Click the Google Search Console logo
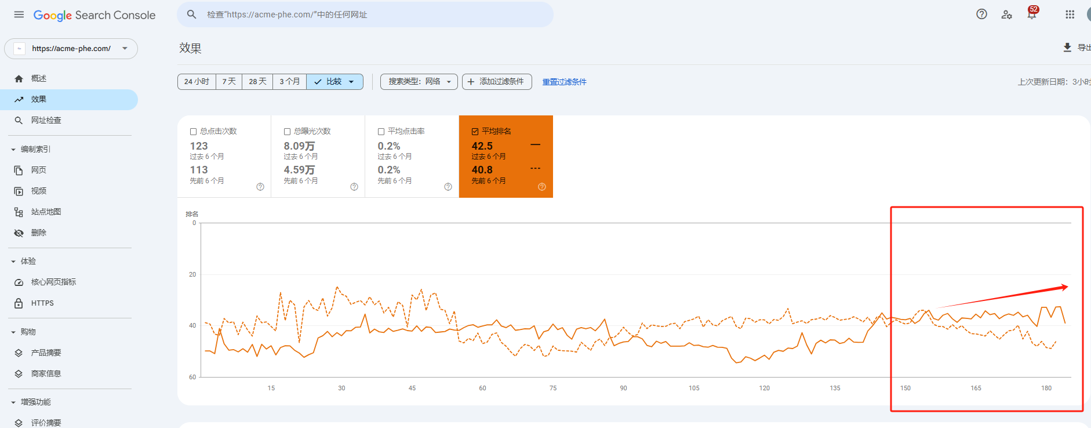This screenshot has height=428, width=1091. click(x=94, y=15)
